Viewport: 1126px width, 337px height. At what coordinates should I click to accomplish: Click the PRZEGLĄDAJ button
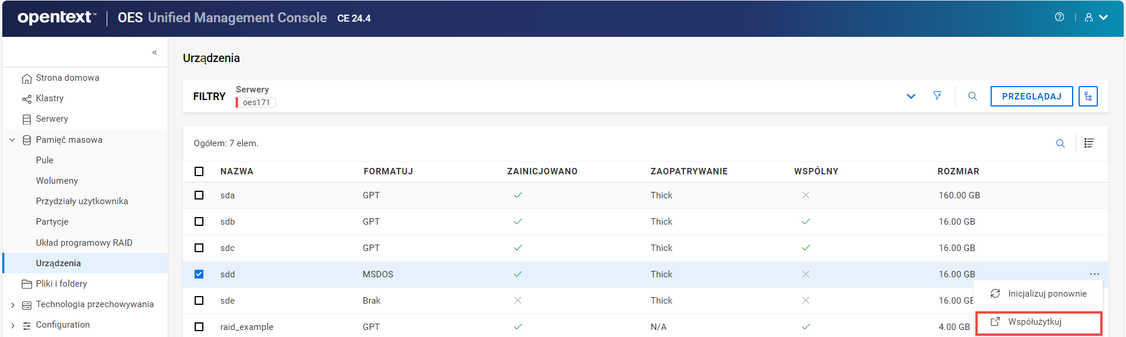tap(1031, 97)
